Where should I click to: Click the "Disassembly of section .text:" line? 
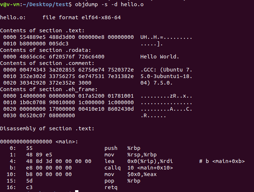click(47, 128)
